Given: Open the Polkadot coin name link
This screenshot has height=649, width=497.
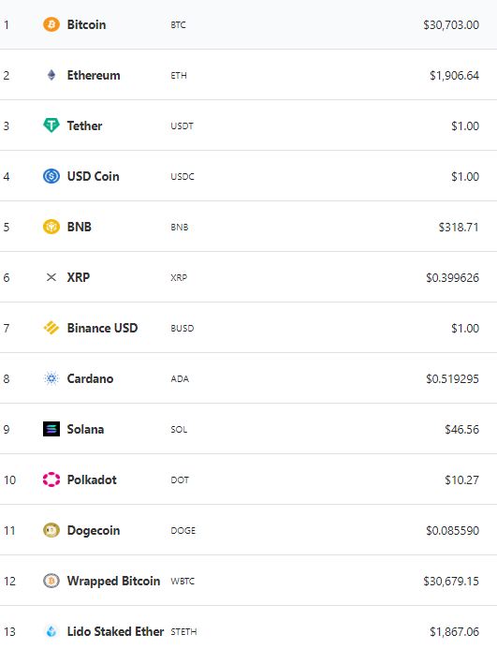Looking at the screenshot, I should 92,479.
